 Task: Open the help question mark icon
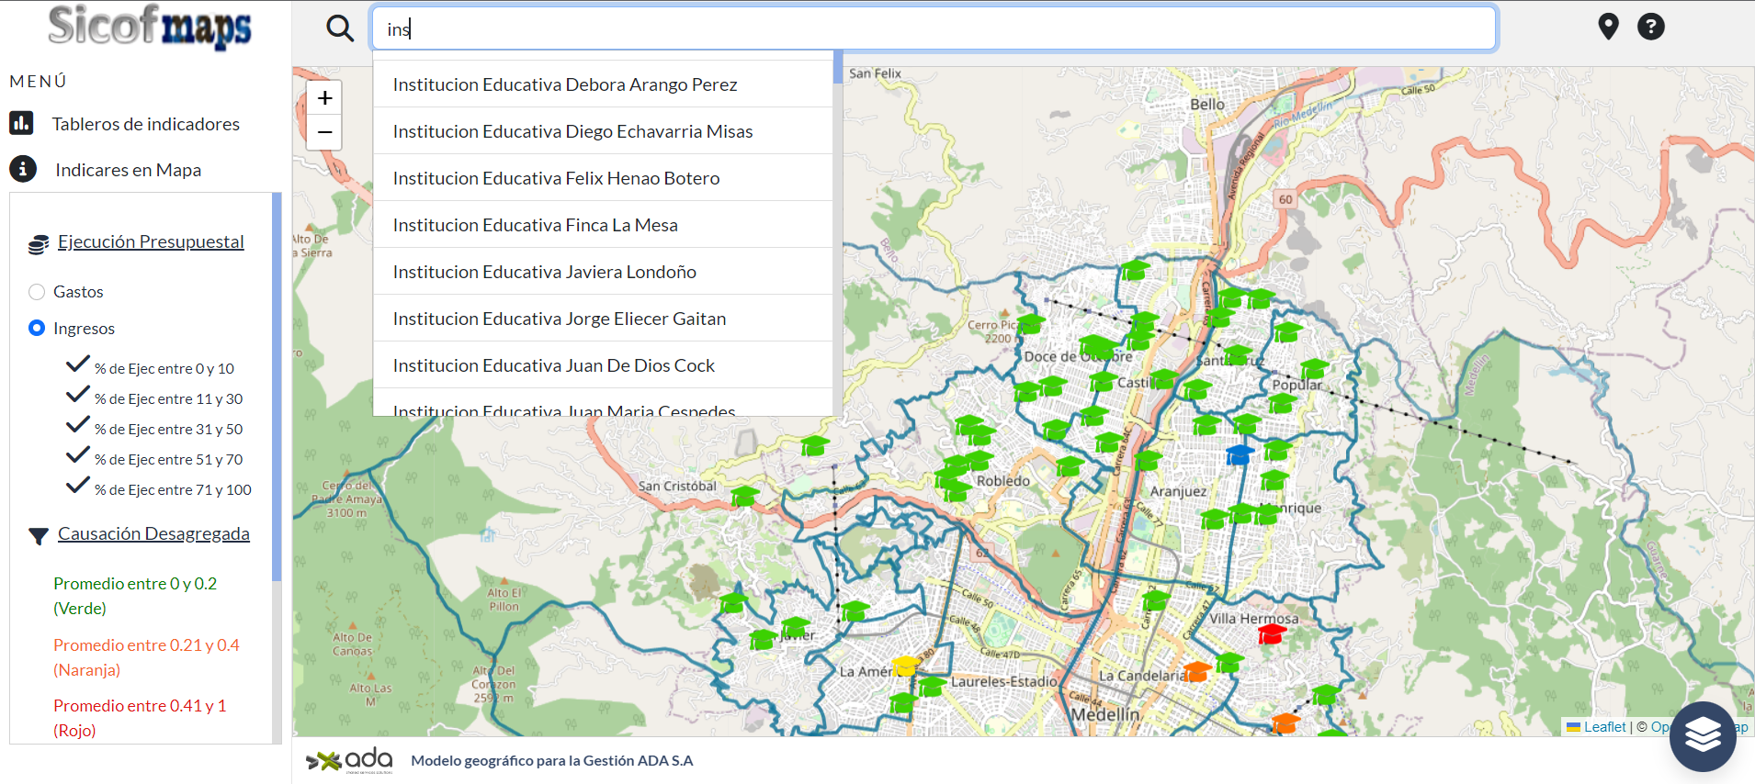(1650, 27)
